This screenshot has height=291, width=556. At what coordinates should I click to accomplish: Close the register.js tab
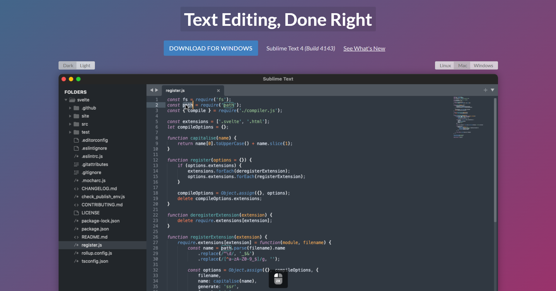click(x=218, y=91)
